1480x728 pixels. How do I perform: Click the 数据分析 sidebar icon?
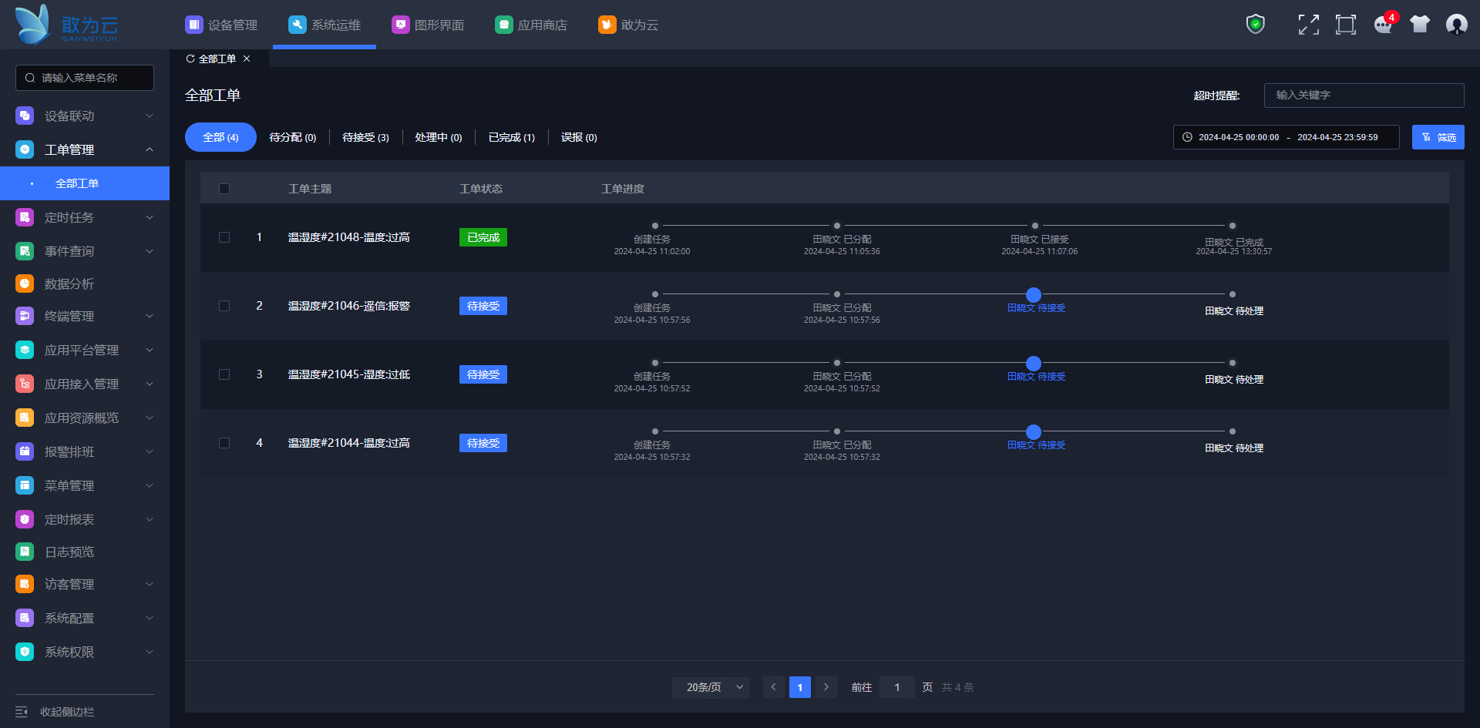(x=25, y=283)
